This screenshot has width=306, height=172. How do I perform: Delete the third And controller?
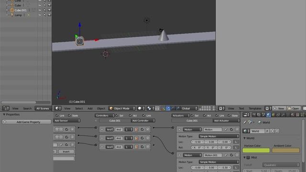coord(148,147)
